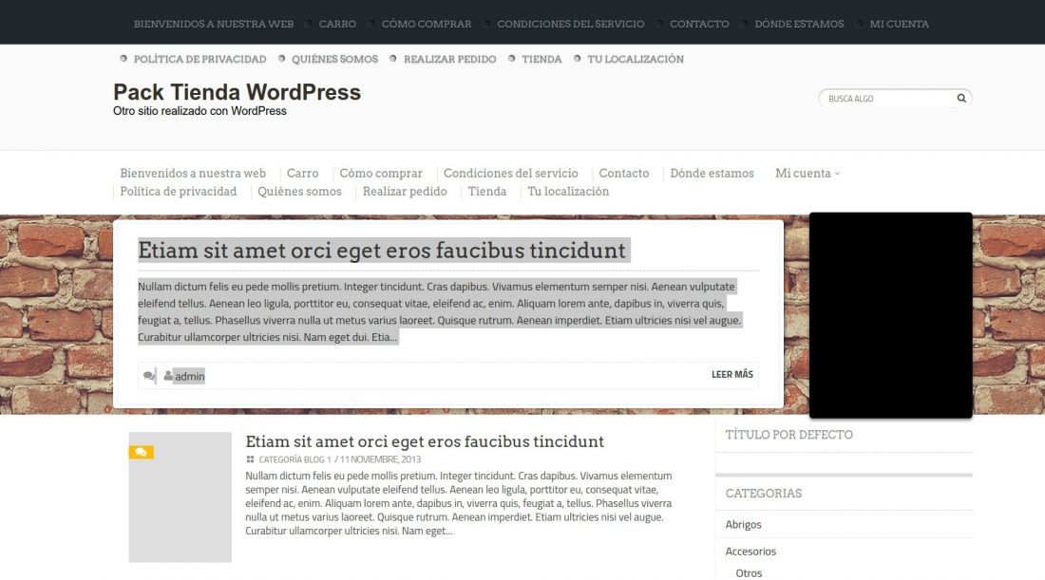Select Realizar pedido in main navigation

pos(405,192)
